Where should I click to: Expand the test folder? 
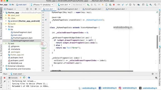click(x=6, y=43)
